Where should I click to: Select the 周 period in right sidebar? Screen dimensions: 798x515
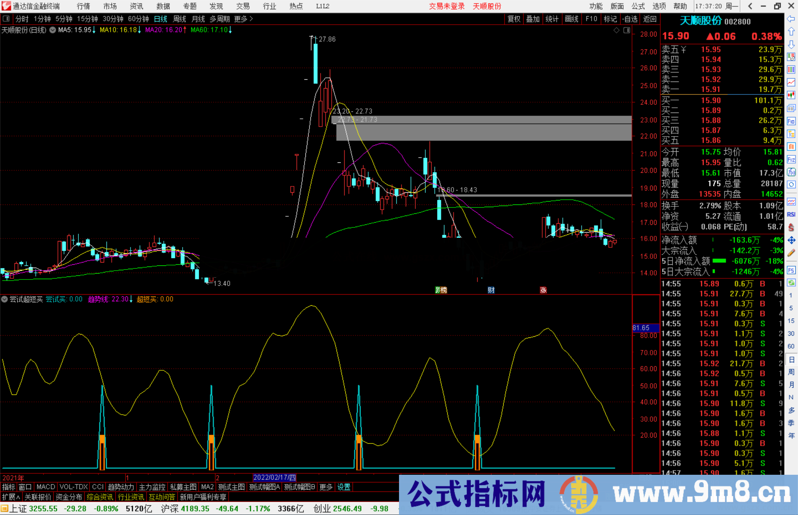tap(791, 372)
